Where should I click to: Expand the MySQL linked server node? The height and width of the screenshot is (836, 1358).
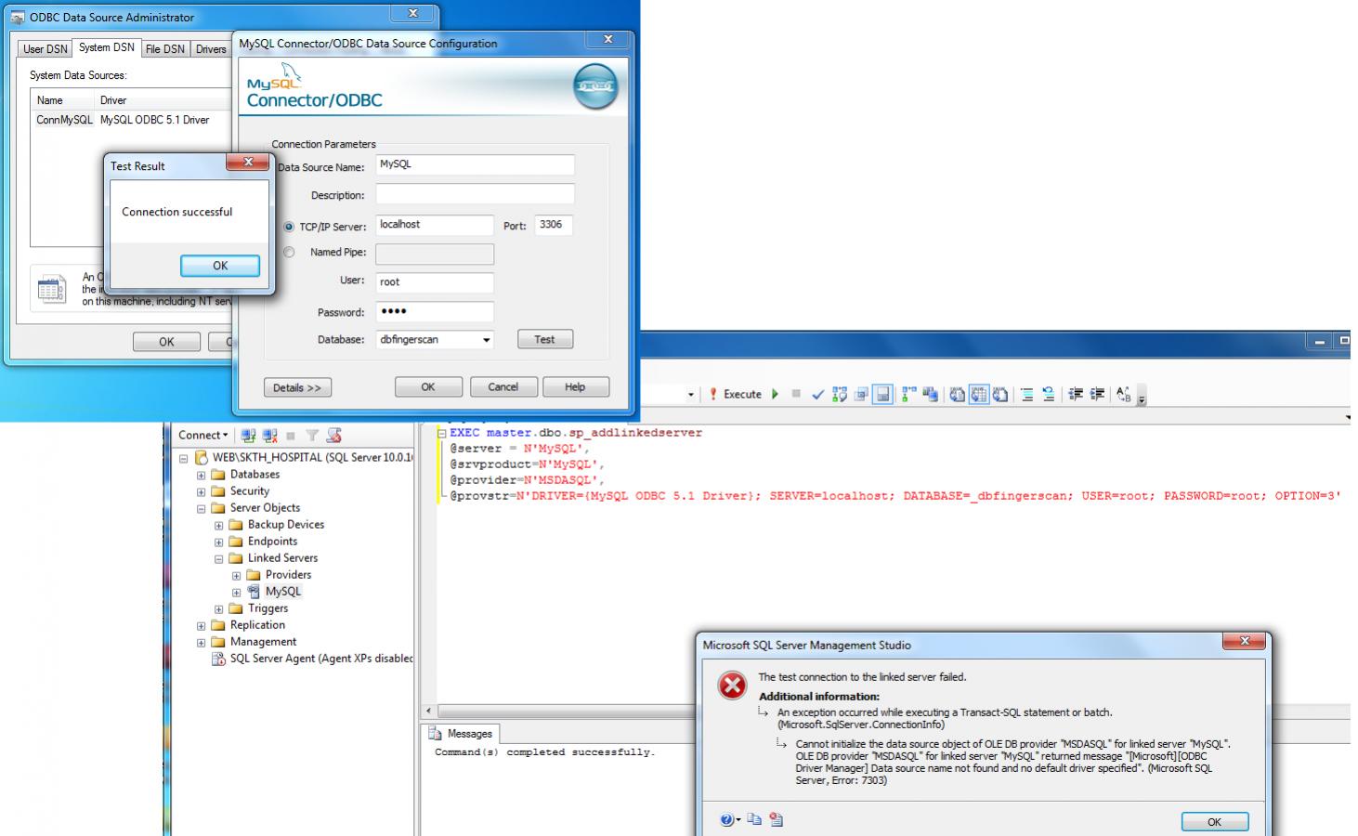(x=236, y=592)
